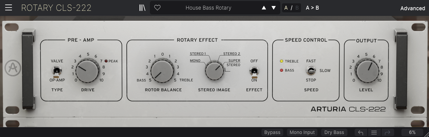
Task: Flip the Valve/Op-Amp type switch
Action: pos(56,72)
